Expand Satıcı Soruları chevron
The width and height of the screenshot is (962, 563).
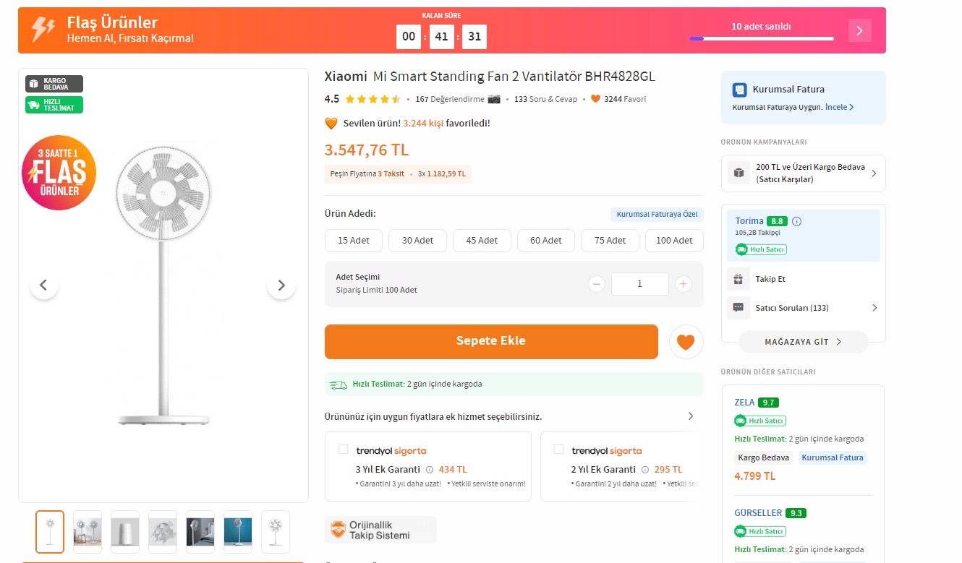(x=874, y=308)
